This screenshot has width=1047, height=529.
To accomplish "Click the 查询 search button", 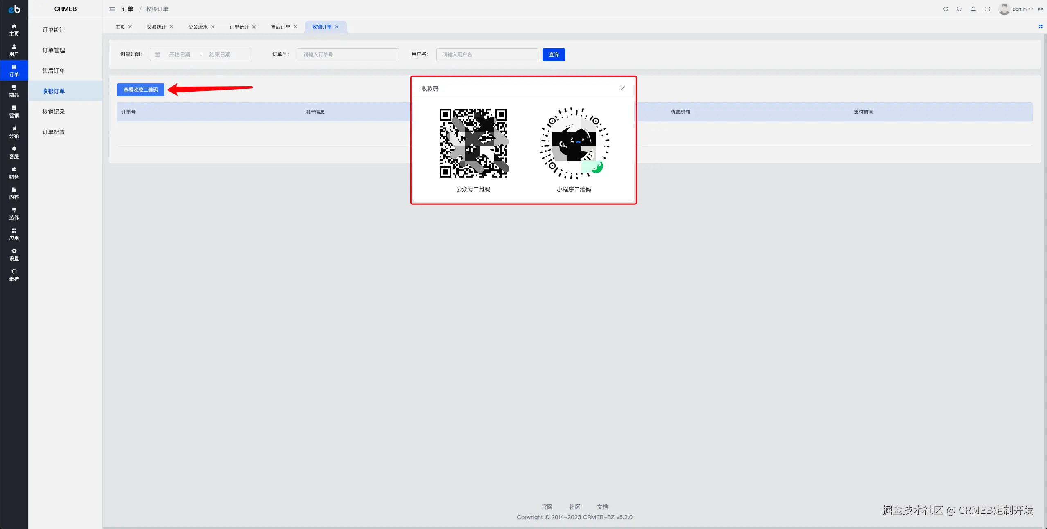I will (554, 55).
